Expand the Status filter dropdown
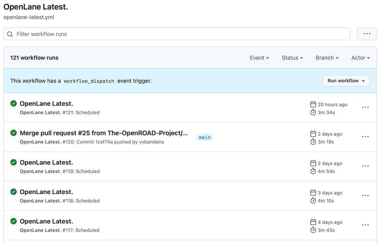381x245 pixels. [292, 58]
